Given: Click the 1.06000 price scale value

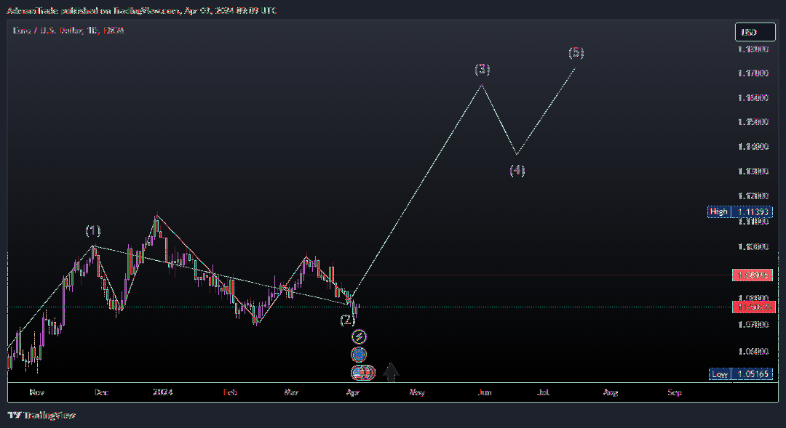Looking at the screenshot, I should click(753, 352).
